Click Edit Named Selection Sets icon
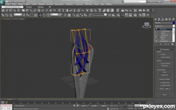This screenshot has height=110, width=176. [90, 15]
